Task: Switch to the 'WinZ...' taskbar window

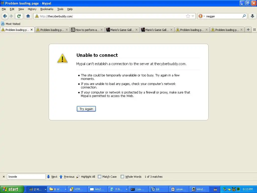Action: pos(98,189)
